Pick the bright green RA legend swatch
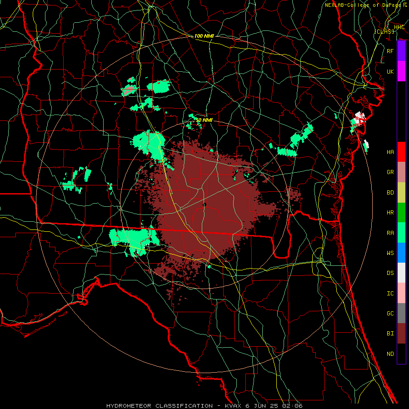The width and height of the screenshot is (409, 409). coord(401,233)
